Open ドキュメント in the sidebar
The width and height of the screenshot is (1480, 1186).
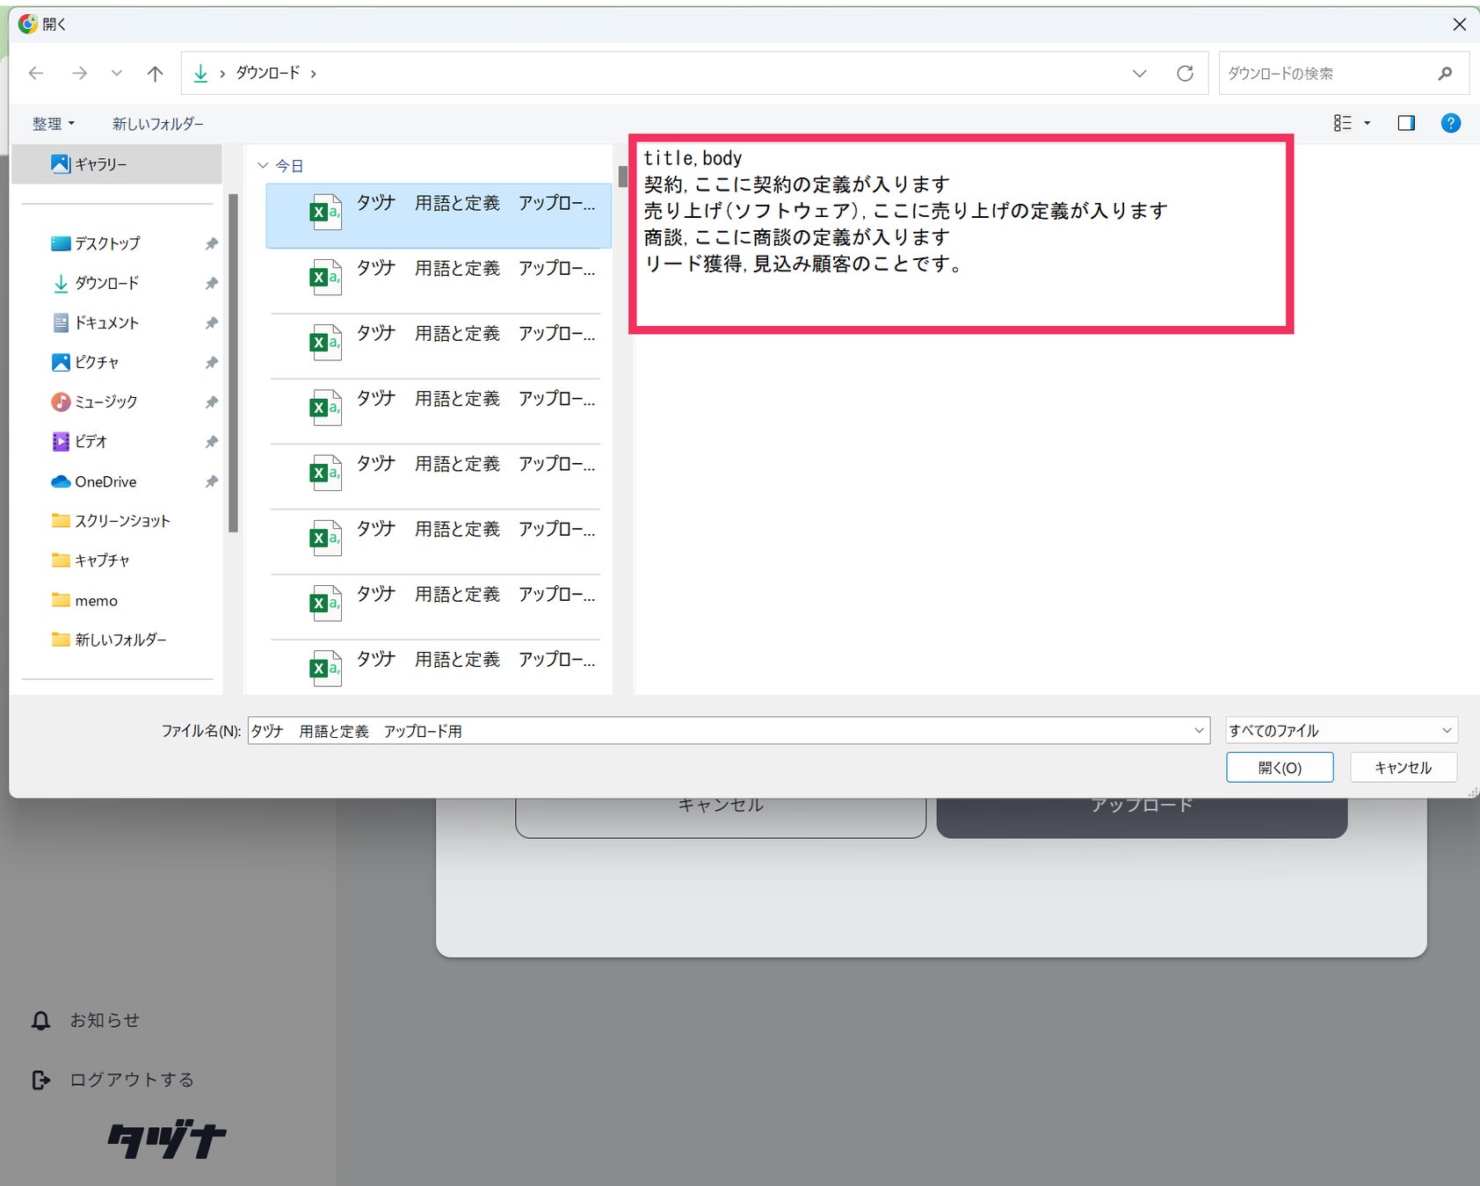(x=106, y=322)
